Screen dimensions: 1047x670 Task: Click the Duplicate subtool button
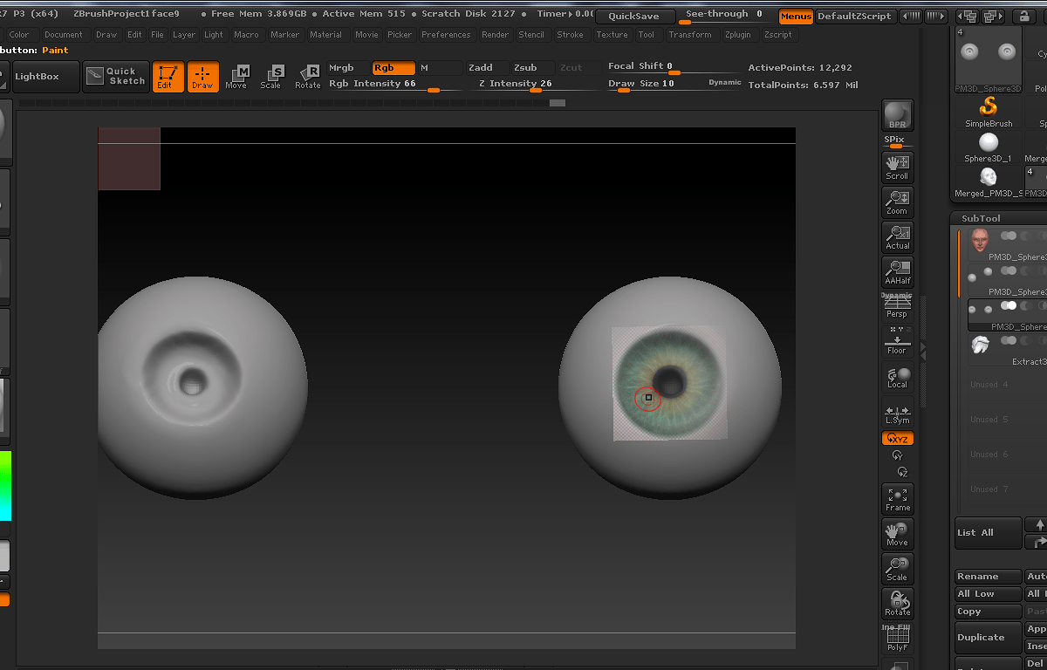tap(989, 638)
